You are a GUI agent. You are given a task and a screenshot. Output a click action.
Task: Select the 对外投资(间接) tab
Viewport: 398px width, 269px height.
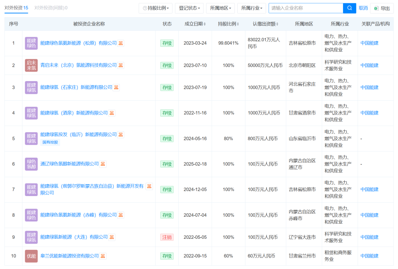(x=50, y=8)
